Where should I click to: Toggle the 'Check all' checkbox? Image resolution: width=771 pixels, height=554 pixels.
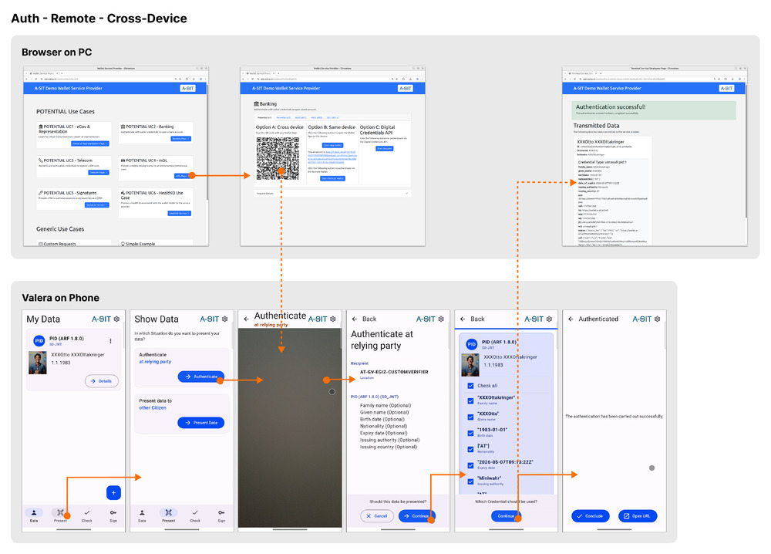click(471, 386)
